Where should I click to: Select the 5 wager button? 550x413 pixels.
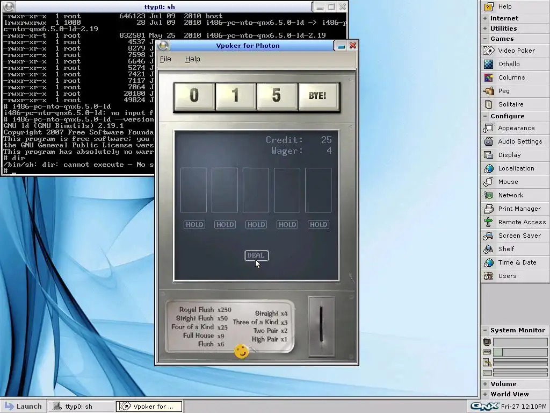pos(277,96)
